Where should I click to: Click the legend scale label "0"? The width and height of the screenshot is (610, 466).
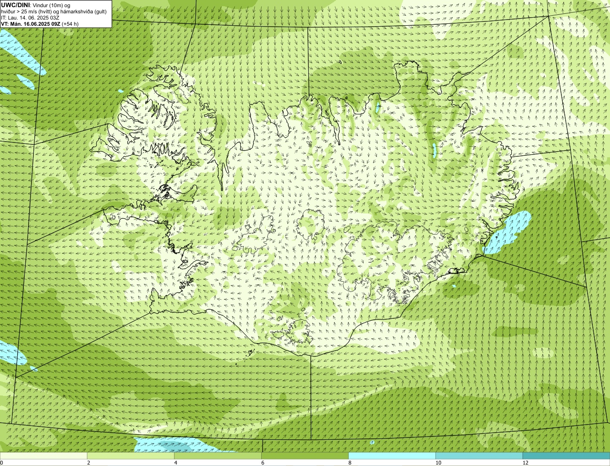click(1, 463)
